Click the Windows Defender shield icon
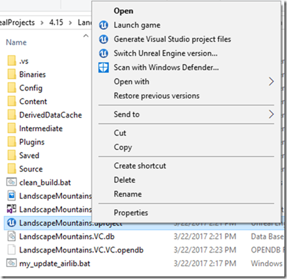The width and height of the screenshot is (287, 279). (104, 67)
